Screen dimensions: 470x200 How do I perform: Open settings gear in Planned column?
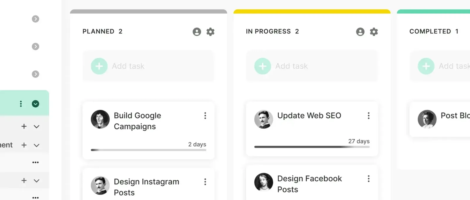[210, 32]
